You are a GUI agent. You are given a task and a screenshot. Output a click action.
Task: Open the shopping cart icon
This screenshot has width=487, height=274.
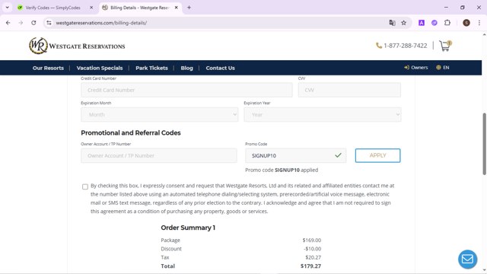444,46
